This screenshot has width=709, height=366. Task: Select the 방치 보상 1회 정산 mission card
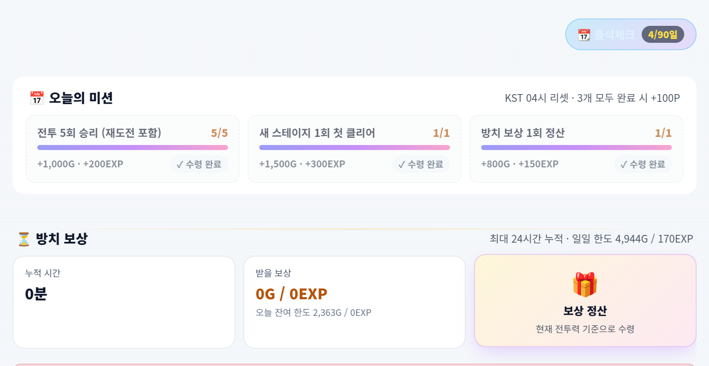pyautogui.click(x=577, y=149)
